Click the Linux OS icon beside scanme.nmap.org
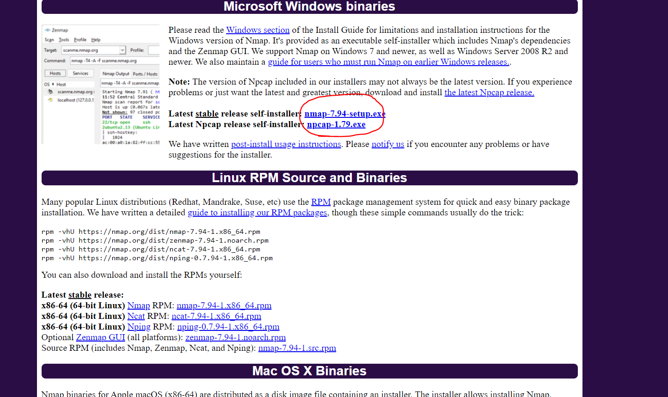This screenshot has height=397, width=668. [x=50, y=92]
